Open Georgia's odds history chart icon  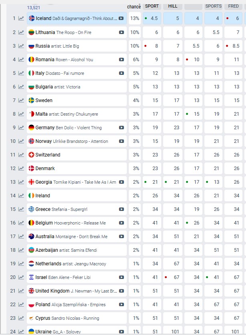(x=21, y=182)
